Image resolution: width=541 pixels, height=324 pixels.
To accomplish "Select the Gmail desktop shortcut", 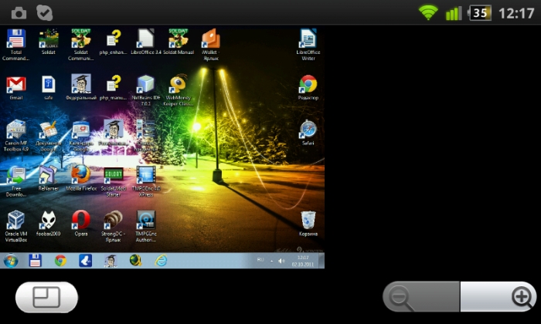I will pyautogui.click(x=16, y=88).
